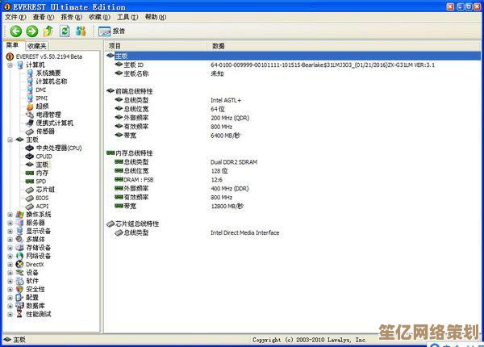The width and height of the screenshot is (484, 347).
Task: Open the 帮助 menu
Action: pos(155,17)
